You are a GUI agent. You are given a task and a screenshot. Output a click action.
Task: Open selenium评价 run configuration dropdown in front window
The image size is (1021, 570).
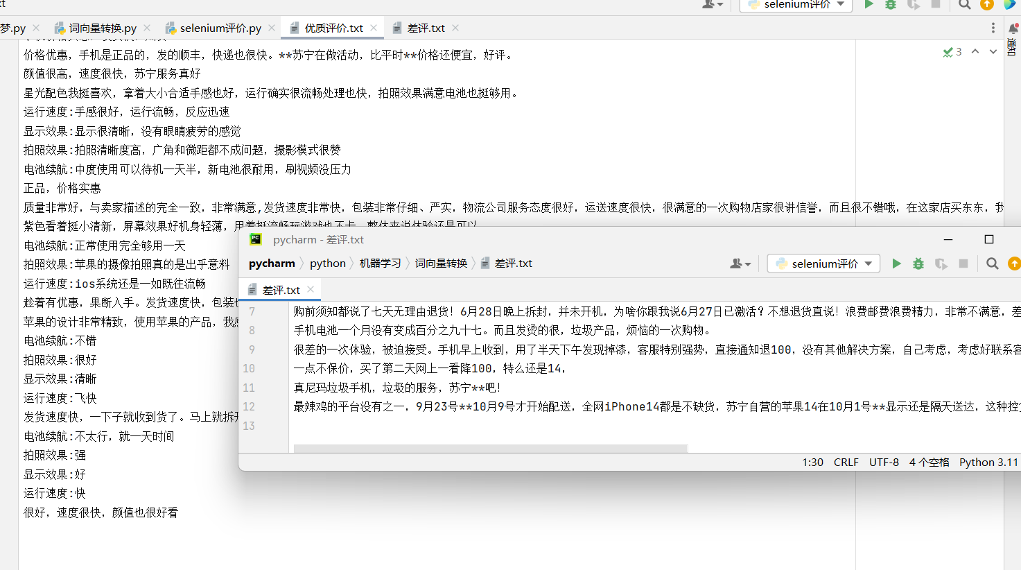pos(823,264)
